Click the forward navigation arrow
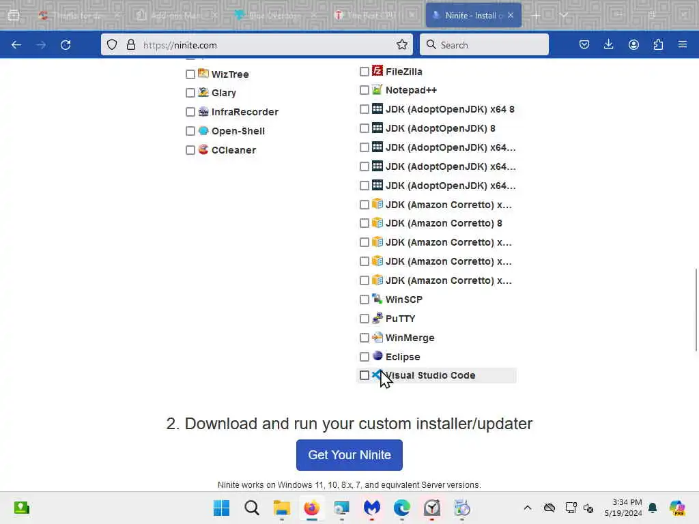The width and height of the screenshot is (699, 524). point(41,45)
